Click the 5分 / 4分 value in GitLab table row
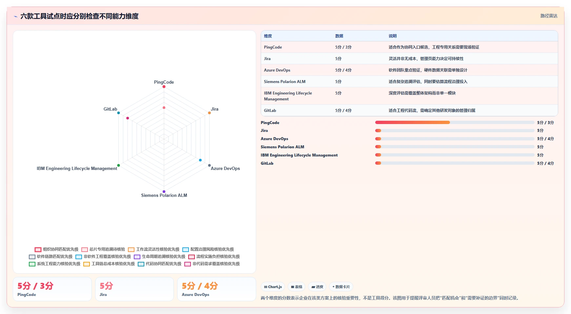 pos(343,111)
